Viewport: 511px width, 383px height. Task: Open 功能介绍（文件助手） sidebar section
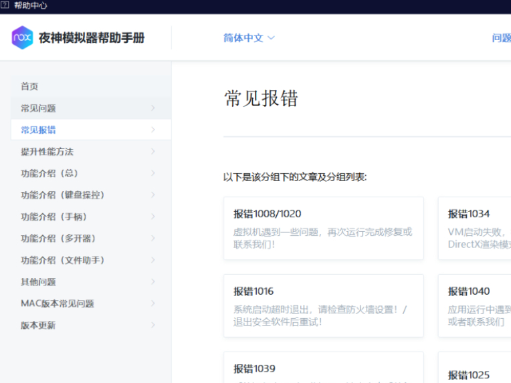(62, 260)
